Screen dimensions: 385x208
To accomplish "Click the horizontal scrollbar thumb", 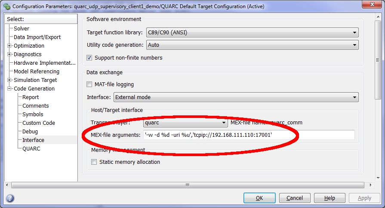I will pyautogui.click(x=188, y=185).
